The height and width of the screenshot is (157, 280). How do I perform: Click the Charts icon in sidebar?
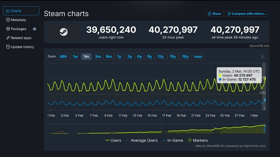click(x=8, y=11)
